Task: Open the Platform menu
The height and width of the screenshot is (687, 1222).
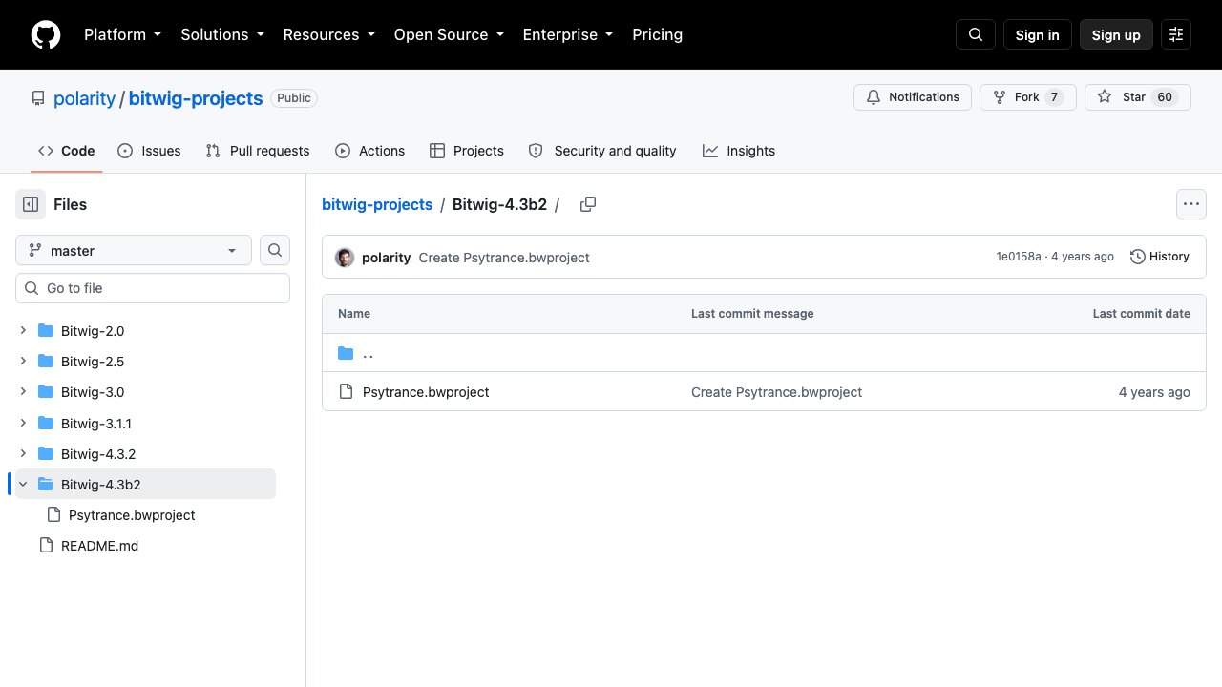Action: (x=122, y=34)
